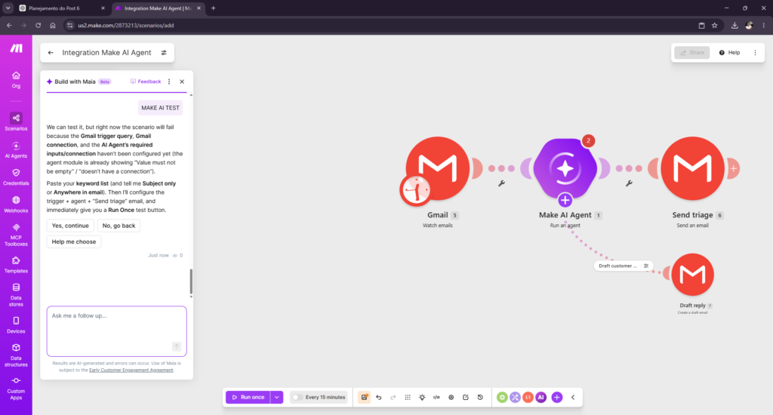This screenshot has width=773, height=415.
Task: Open Webhooks in the sidebar
Action: tap(16, 204)
